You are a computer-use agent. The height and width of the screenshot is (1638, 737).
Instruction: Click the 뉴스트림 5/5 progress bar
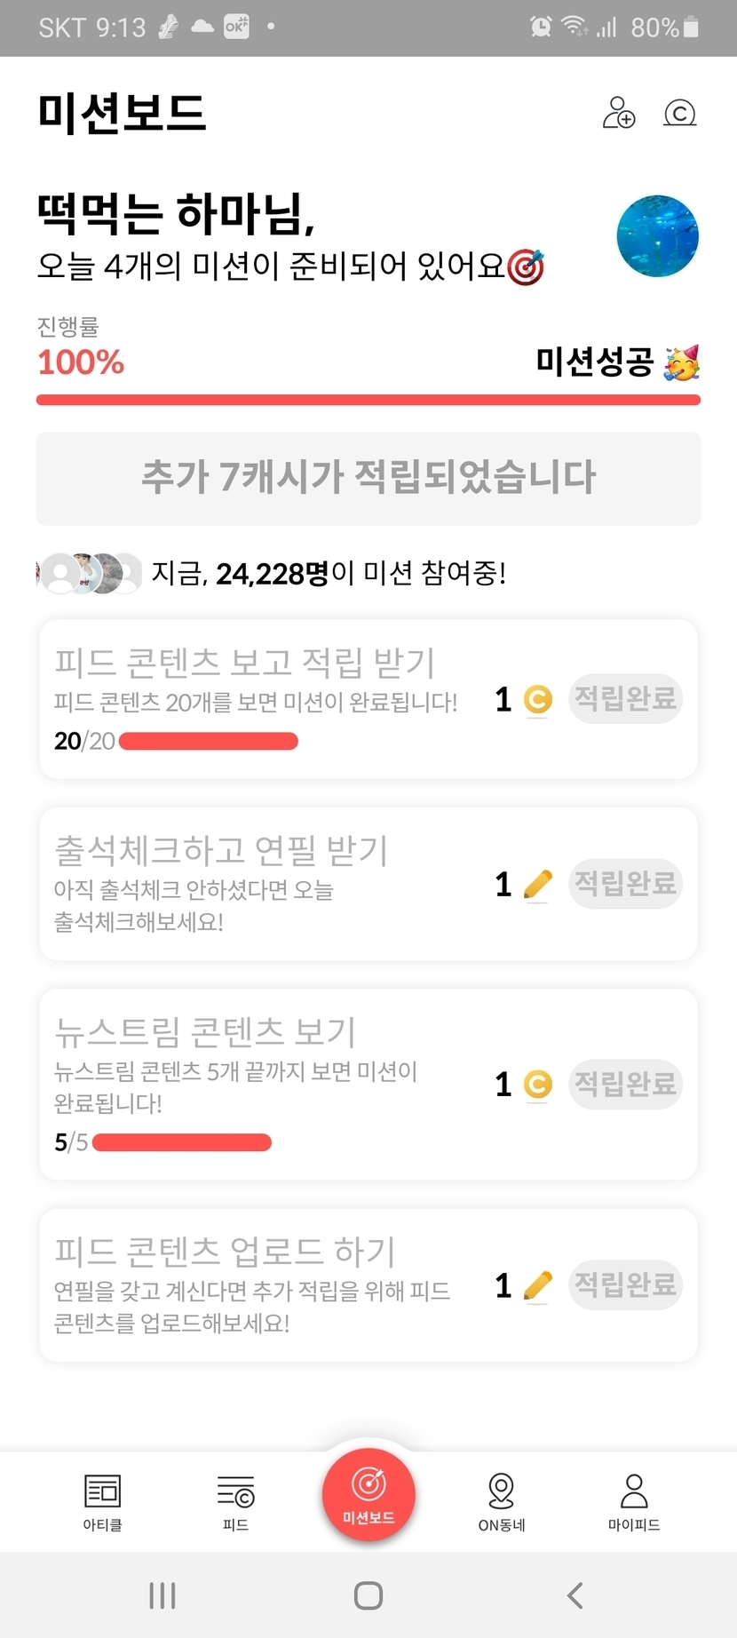pos(182,1142)
